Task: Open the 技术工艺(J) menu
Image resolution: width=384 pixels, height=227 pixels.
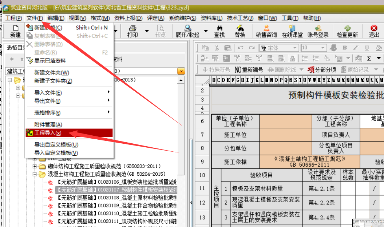Action: pos(240,18)
